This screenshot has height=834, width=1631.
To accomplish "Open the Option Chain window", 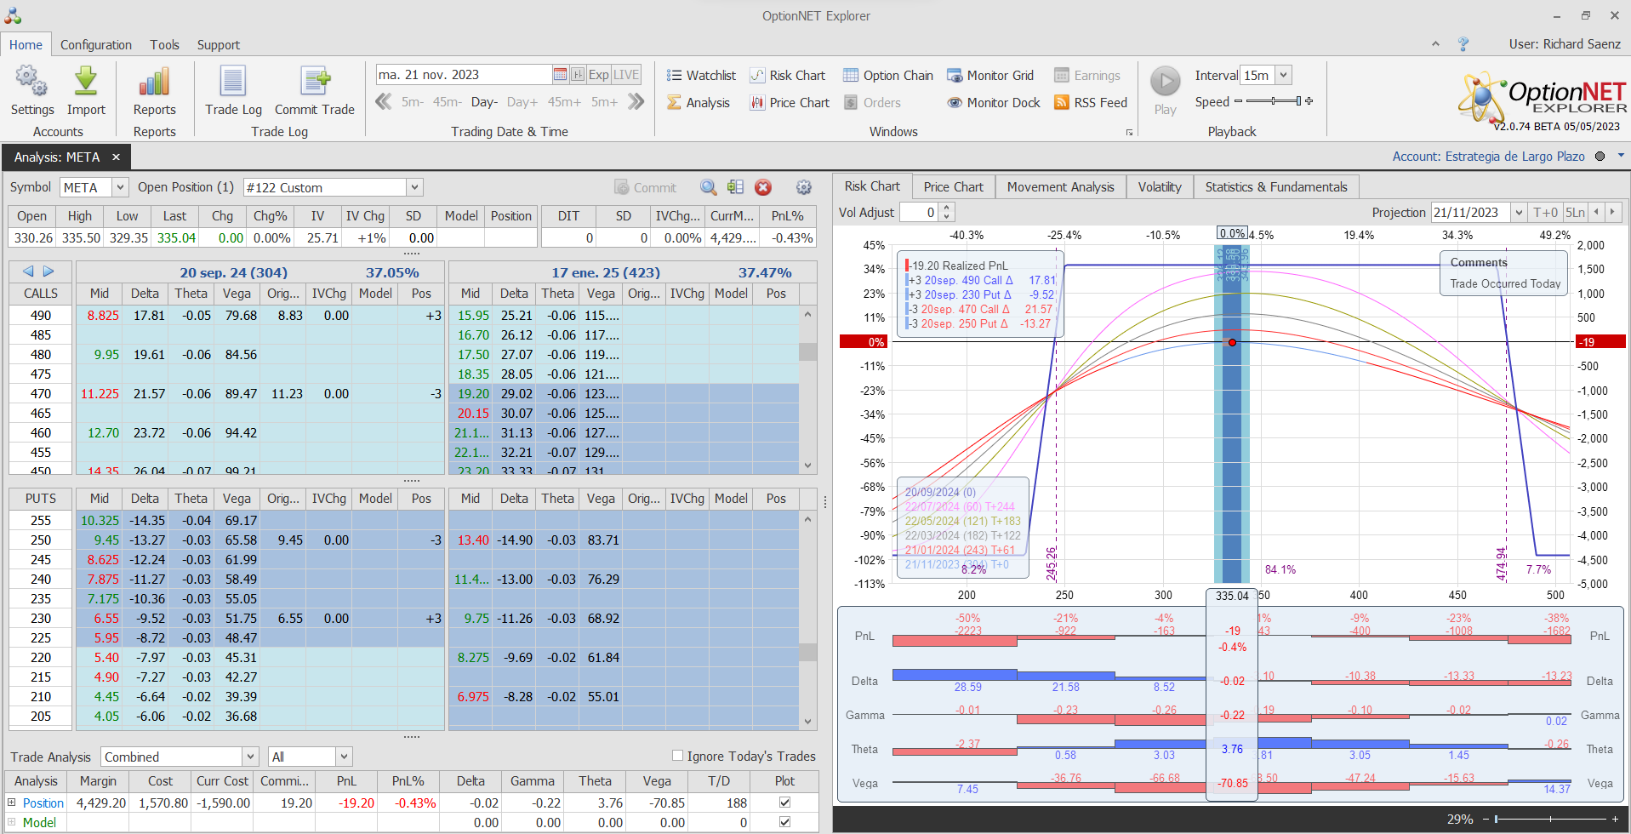I will coord(888,76).
